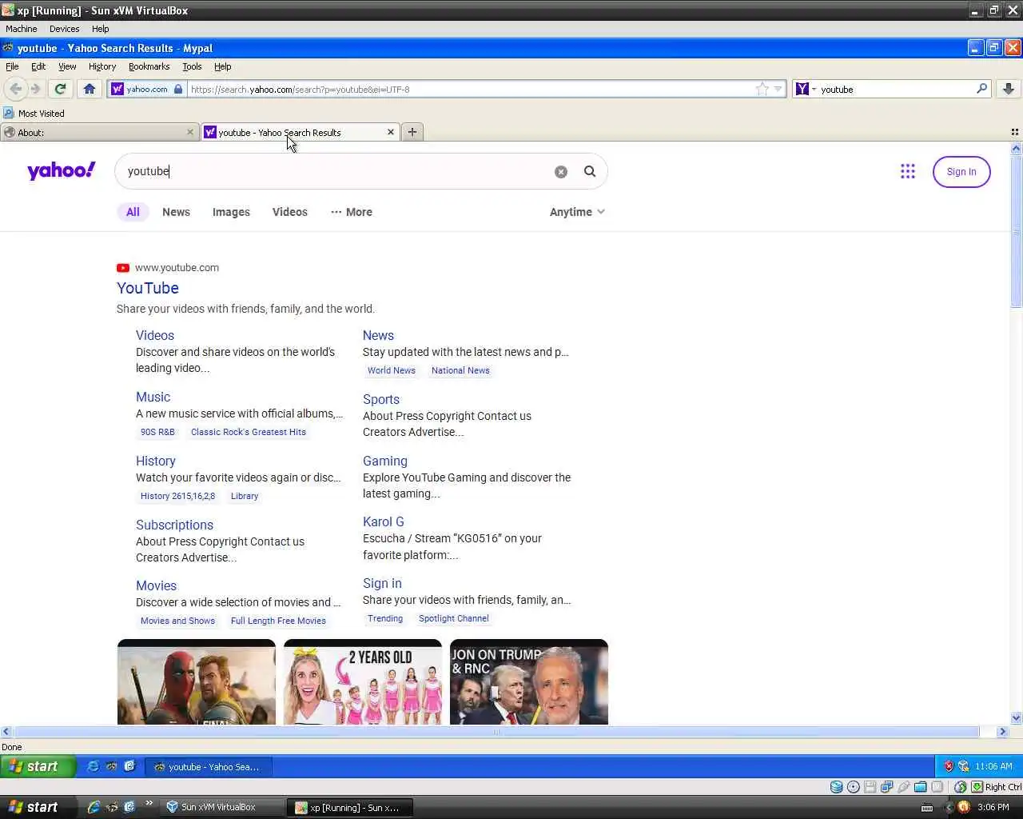The image size is (1023, 819).
Task: Open the 2 YEARS OLD video thumbnail
Action: [363, 681]
